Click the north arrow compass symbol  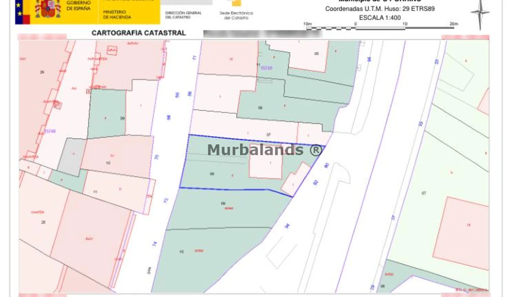[x=480, y=14]
